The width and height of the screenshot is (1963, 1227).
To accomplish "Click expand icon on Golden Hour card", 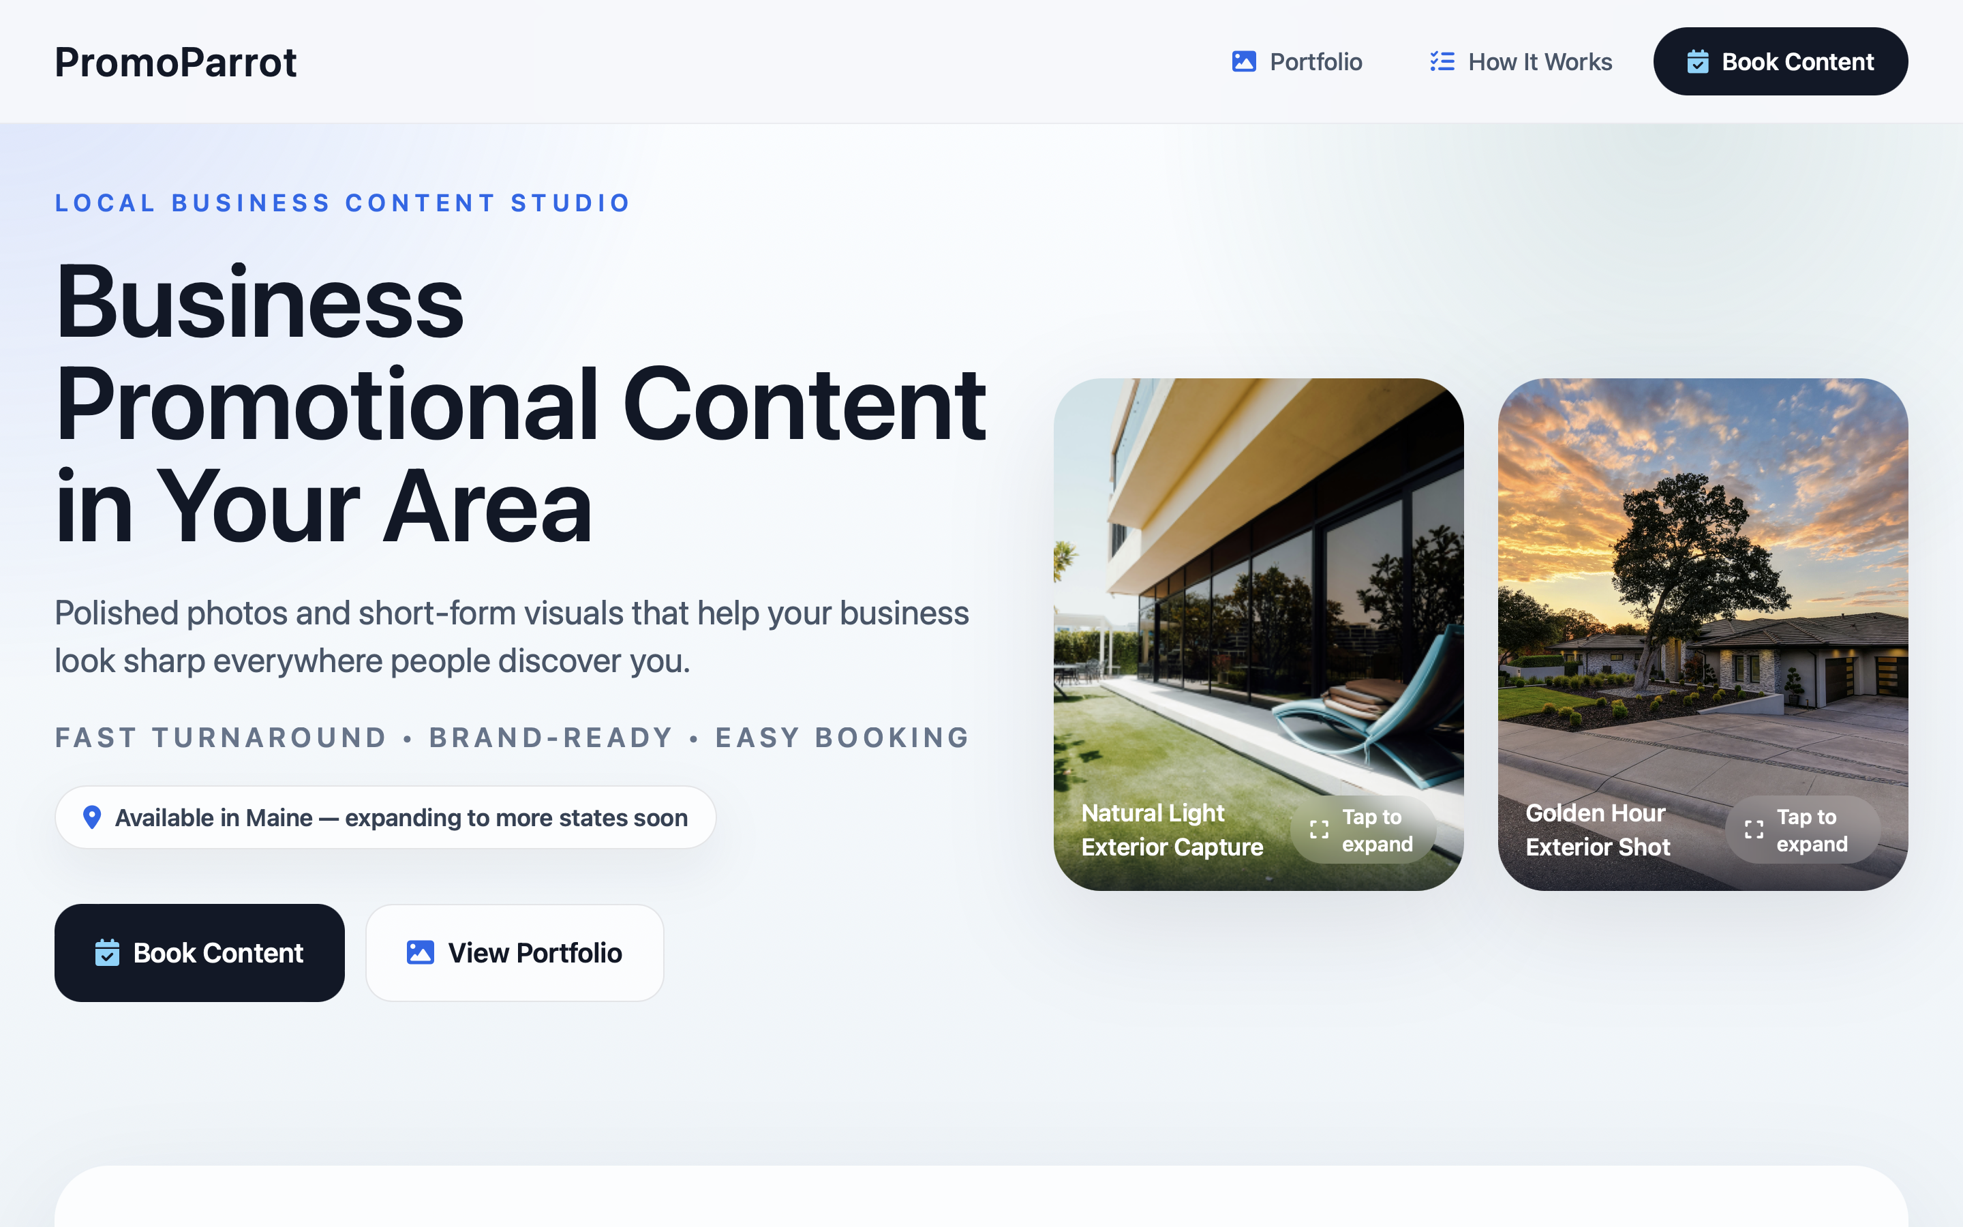I will 1754,830.
